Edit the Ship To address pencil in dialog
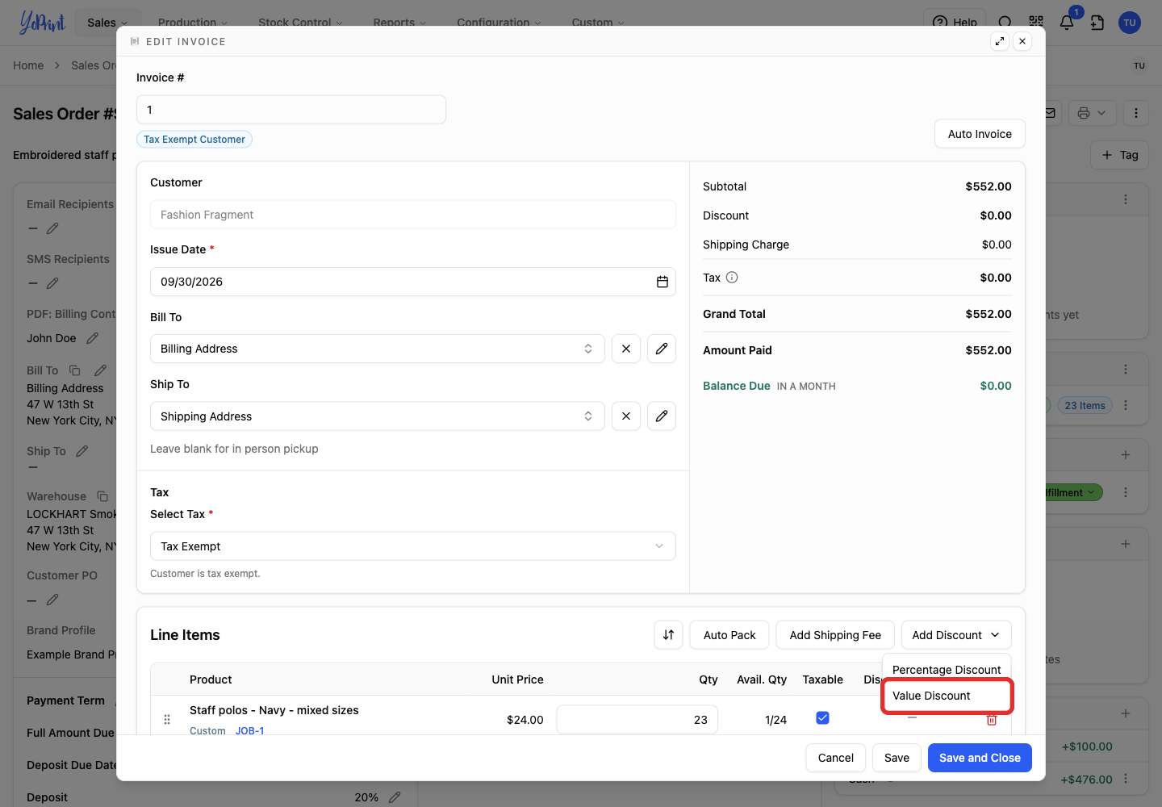The image size is (1162, 807). tap(662, 416)
